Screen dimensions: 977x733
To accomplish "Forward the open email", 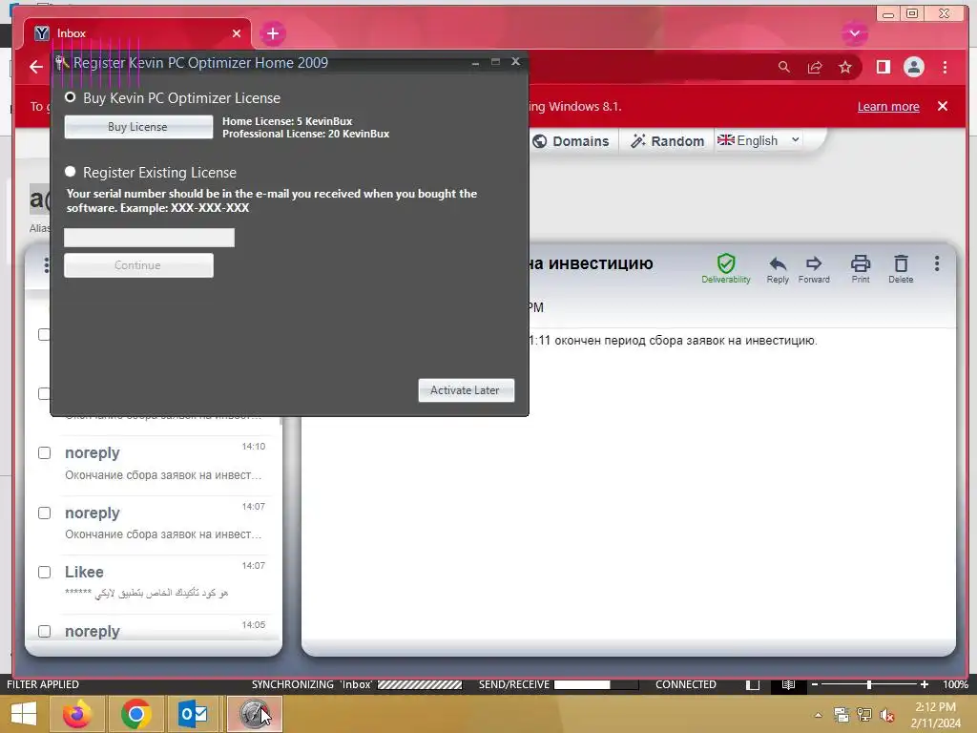I will pos(814,268).
